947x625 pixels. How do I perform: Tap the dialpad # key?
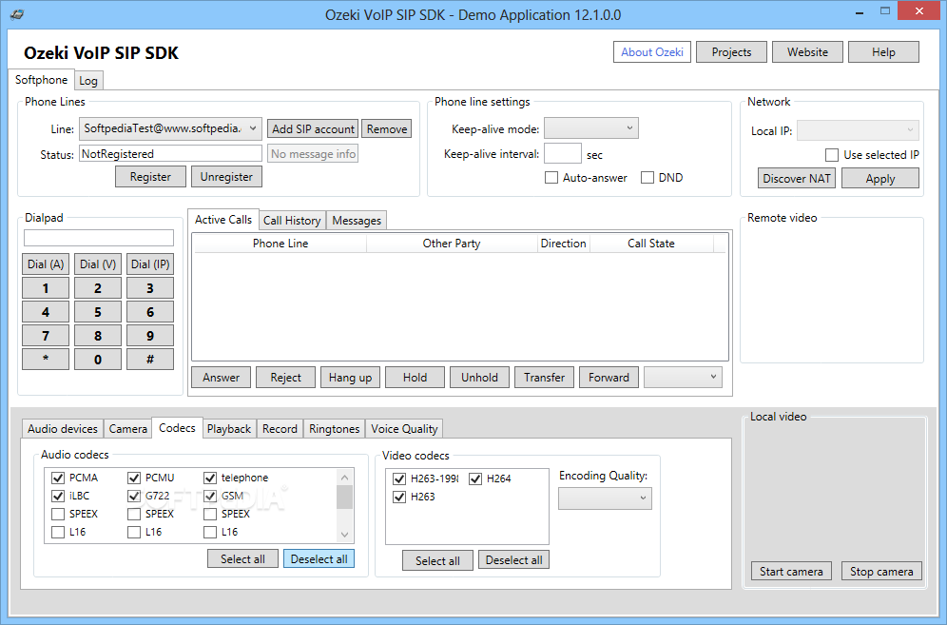coord(150,359)
